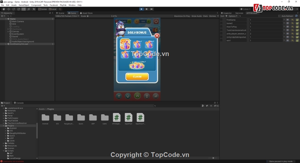Tick the win1 row checkbox
This screenshot has height=163, width=300.
(221, 41)
